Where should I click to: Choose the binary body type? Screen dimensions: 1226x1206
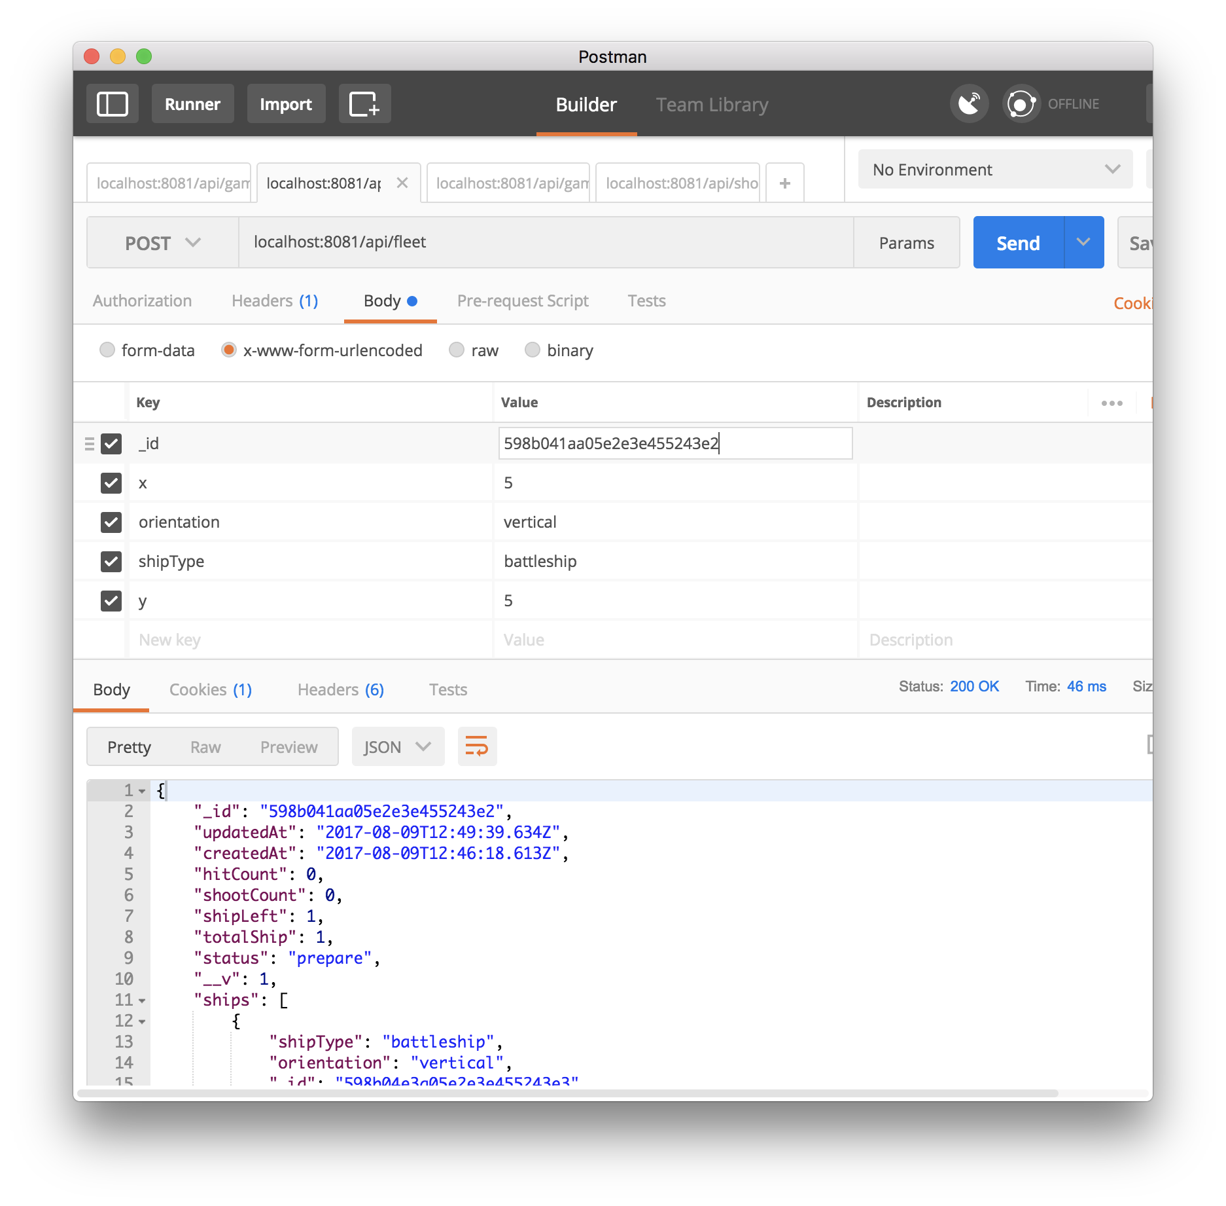click(533, 350)
